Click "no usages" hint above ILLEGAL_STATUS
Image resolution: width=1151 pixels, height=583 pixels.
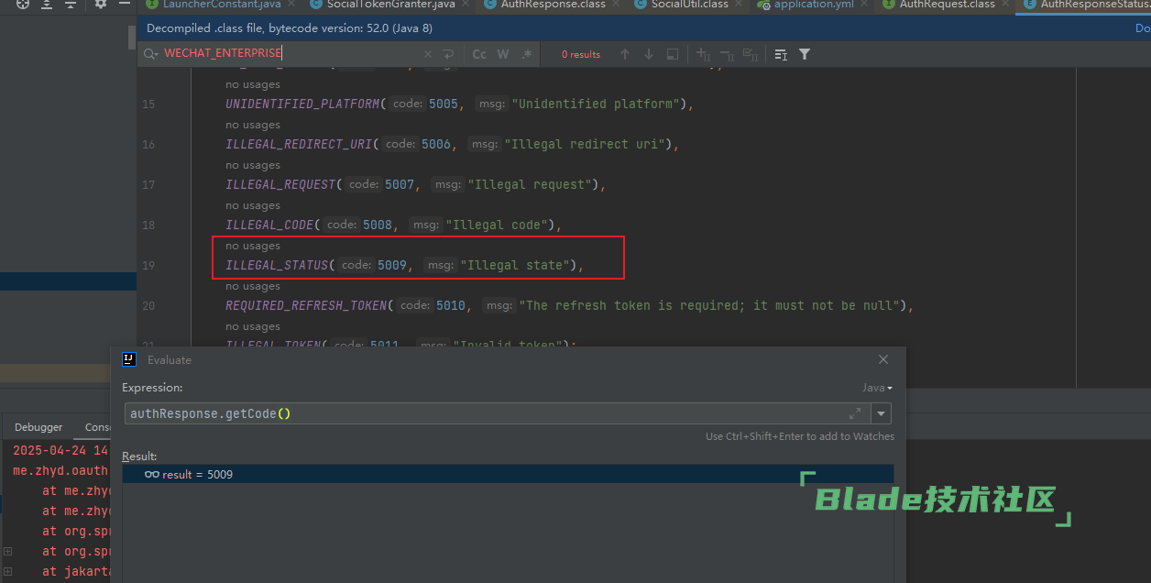click(x=253, y=246)
